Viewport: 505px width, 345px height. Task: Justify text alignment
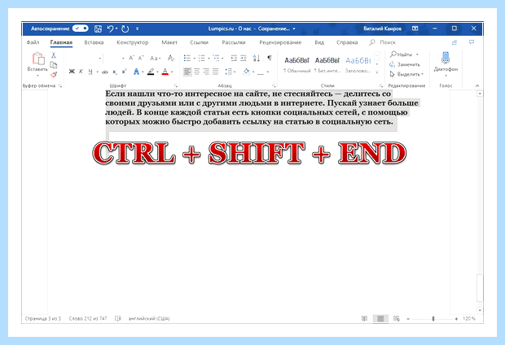(216, 72)
